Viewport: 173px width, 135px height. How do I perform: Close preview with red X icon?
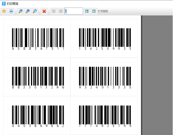pyautogui.click(x=44, y=11)
